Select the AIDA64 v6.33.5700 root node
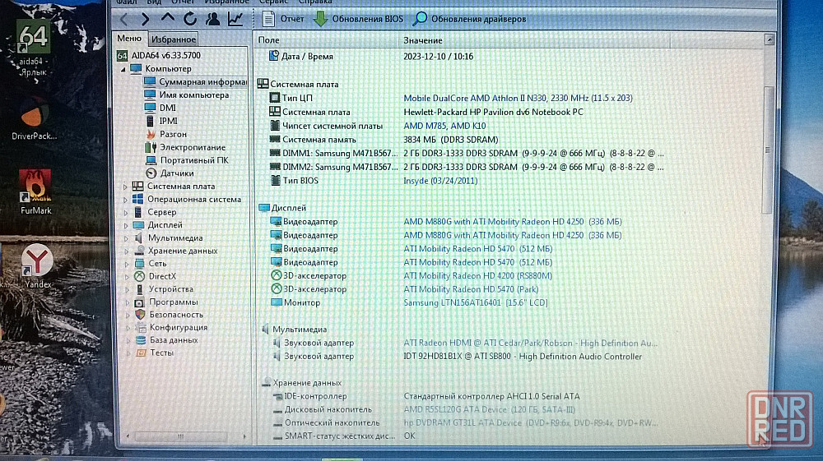Viewport: 823px width, 461px height. click(x=159, y=55)
